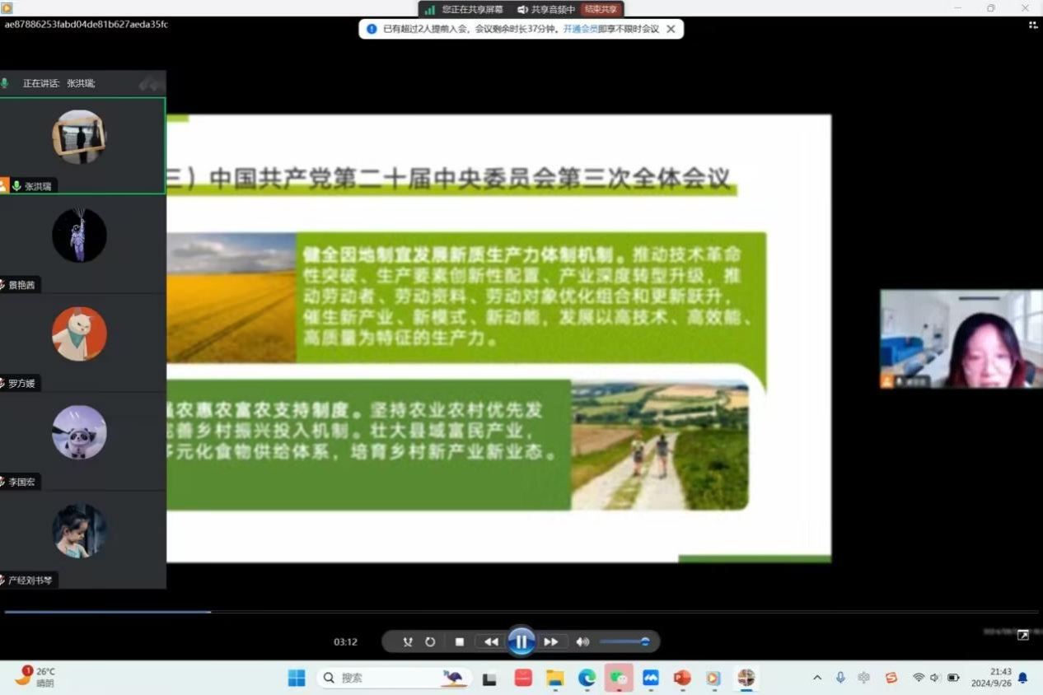
Task: Select 罗方媛's cat avatar
Action: 80,334
